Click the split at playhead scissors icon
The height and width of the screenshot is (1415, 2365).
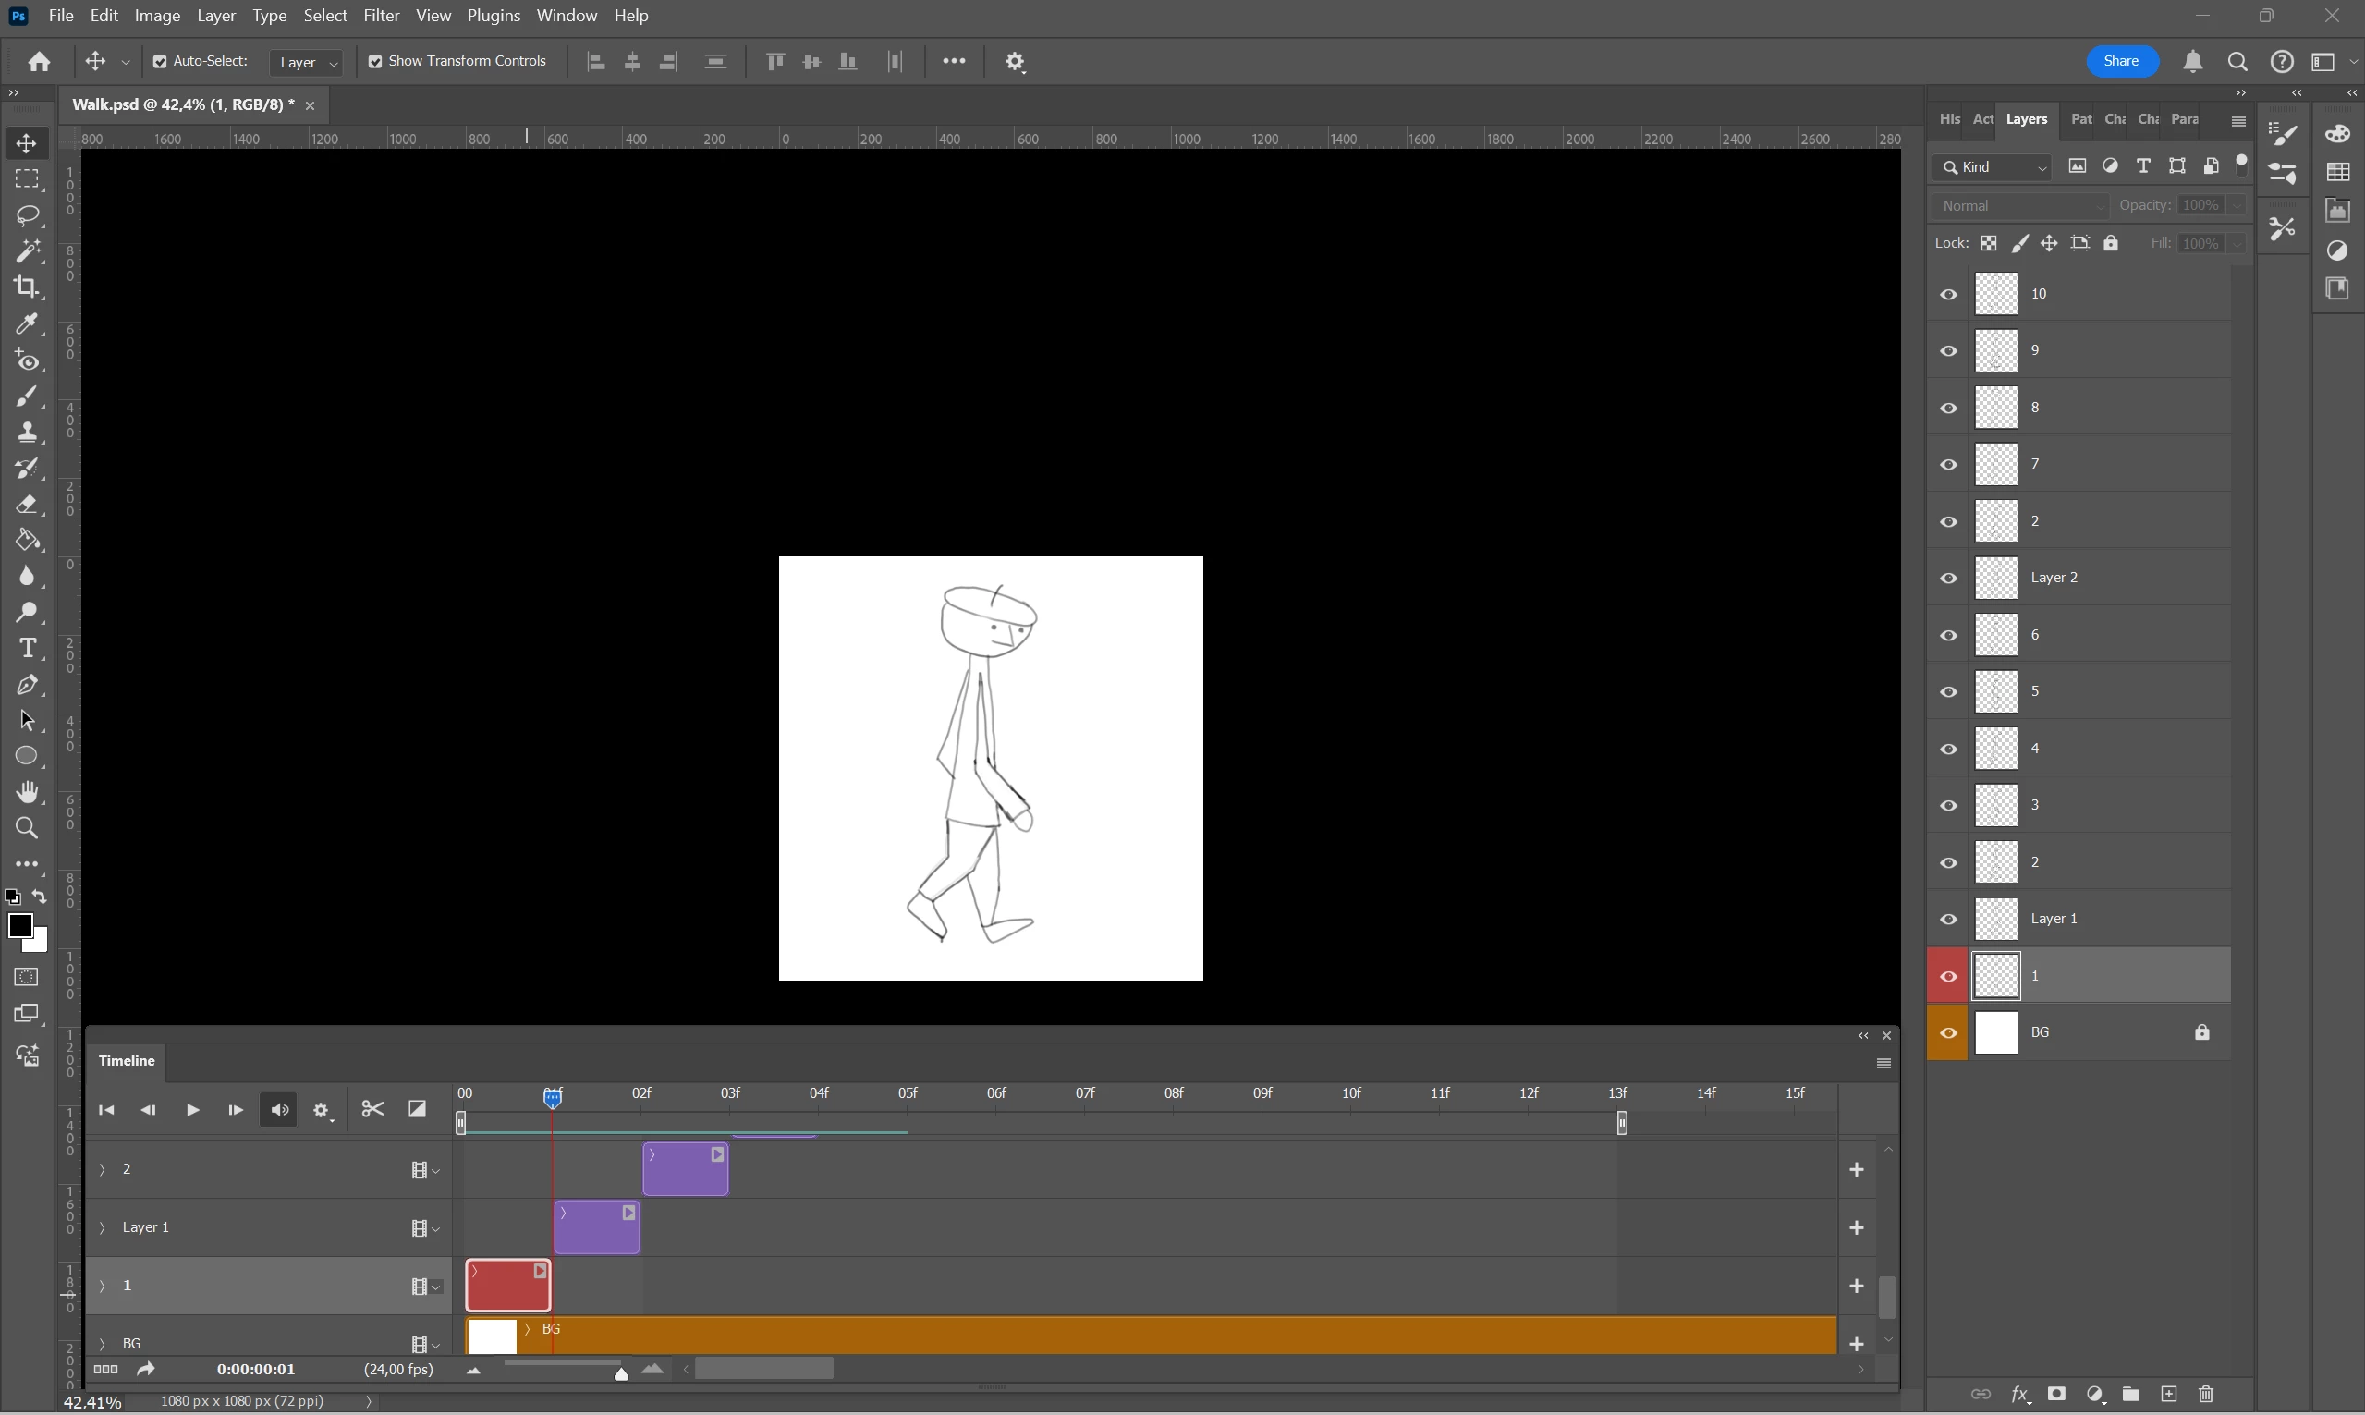372,1109
